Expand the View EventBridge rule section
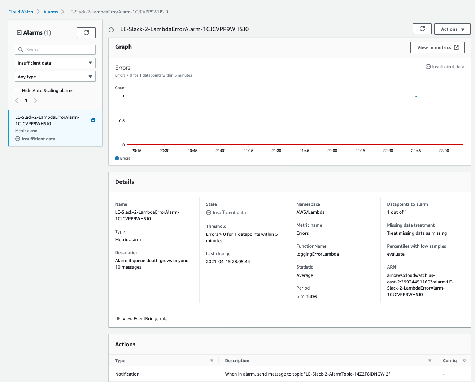This screenshot has height=382, width=475. tap(119, 318)
